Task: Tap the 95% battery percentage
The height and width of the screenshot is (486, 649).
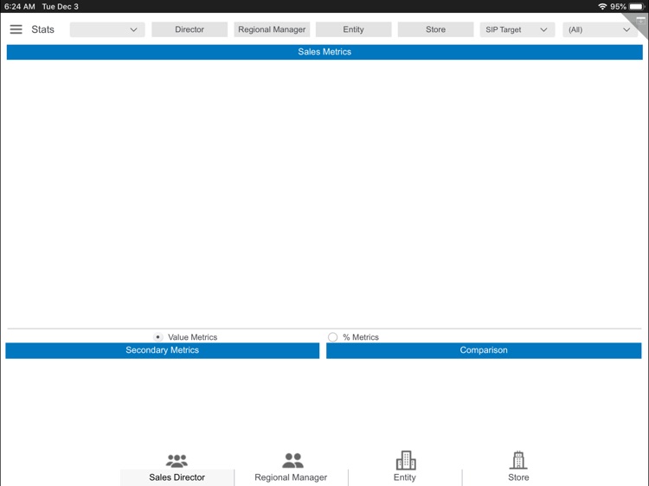Action: [x=618, y=6]
